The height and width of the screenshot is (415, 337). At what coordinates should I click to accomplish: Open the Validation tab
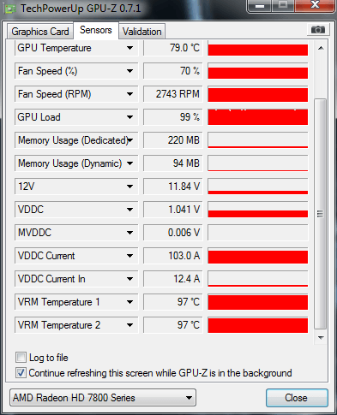(x=142, y=32)
